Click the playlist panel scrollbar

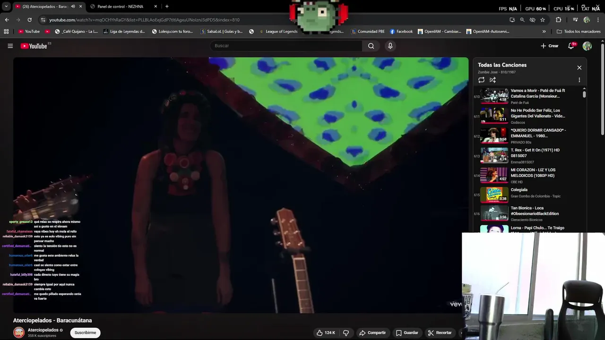pyautogui.click(x=584, y=93)
